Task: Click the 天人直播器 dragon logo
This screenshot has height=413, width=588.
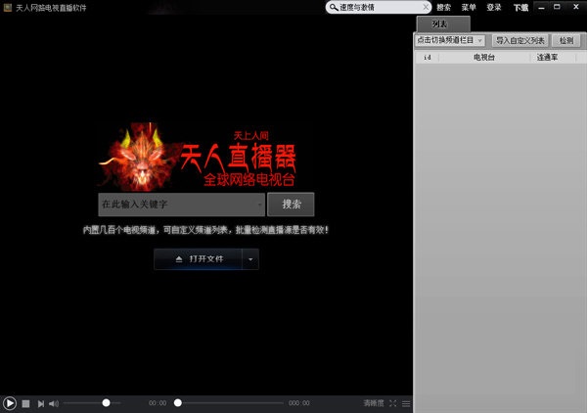Action: 198,157
